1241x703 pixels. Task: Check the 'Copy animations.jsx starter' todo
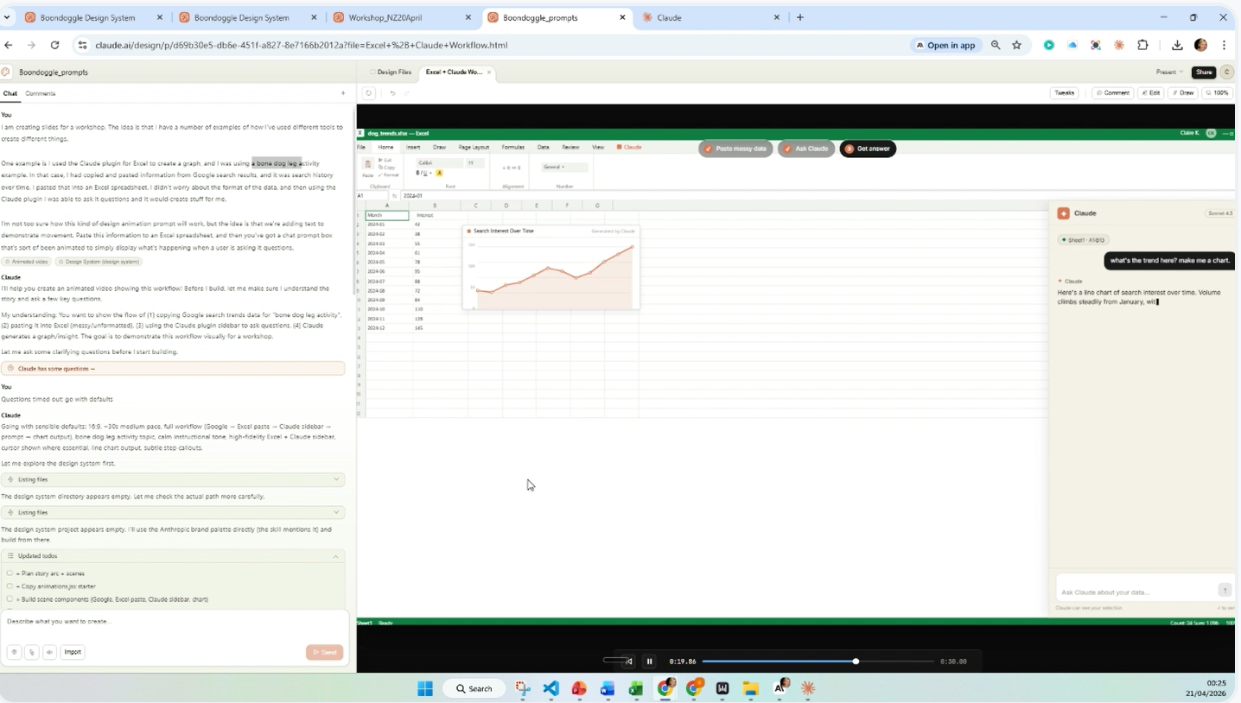click(x=10, y=586)
